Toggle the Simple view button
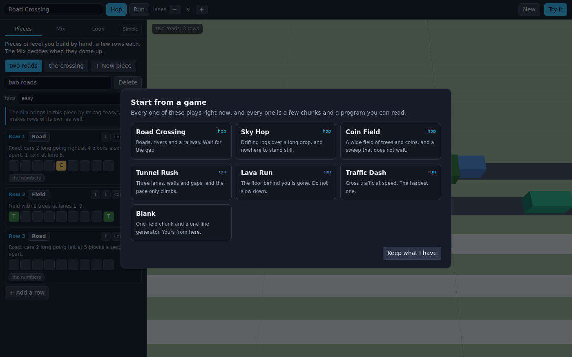Viewport: 572px width, 357px height. coord(130,29)
